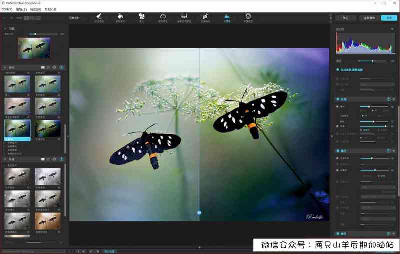Viewport: 400px width, 254px height.
Task: Click the blue import icon on color presets header
Action: tap(61, 67)
